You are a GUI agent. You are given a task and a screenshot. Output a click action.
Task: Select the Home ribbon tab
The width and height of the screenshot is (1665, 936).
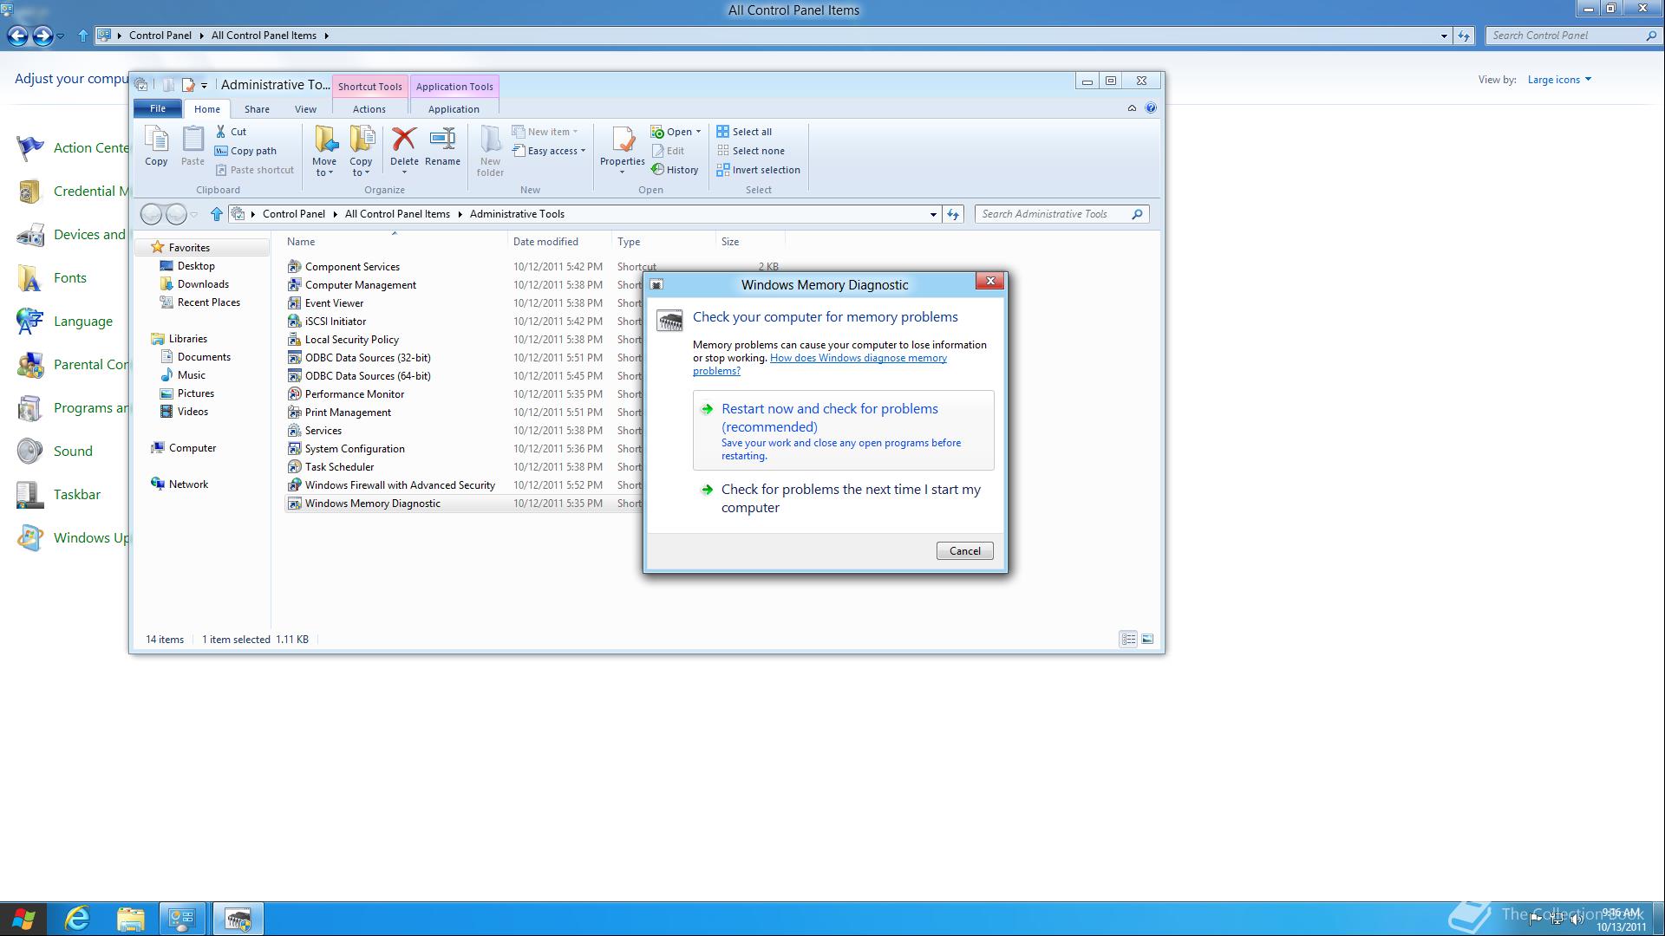207,109
